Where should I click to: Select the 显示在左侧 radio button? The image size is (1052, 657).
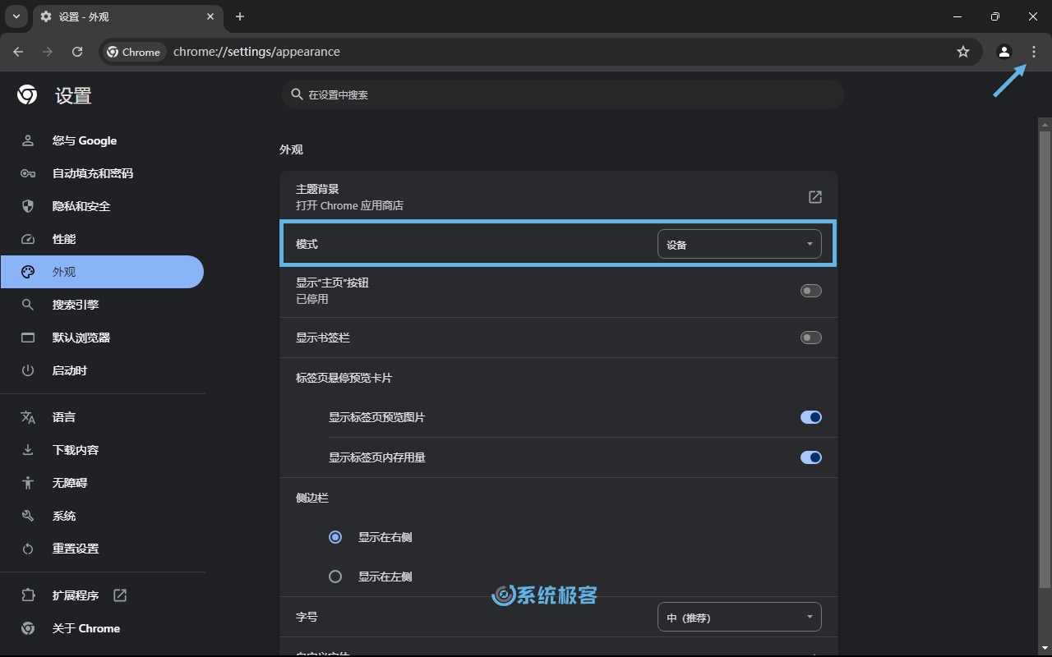(x=335, y=577)
